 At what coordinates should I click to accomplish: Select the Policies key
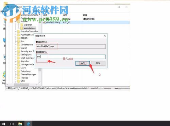(24, 21)
